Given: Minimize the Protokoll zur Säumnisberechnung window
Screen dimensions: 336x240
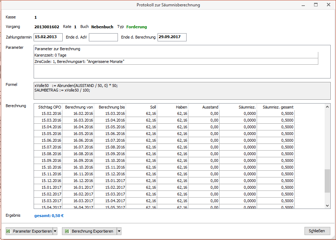Looking at the screenshot, I should 303,5.
